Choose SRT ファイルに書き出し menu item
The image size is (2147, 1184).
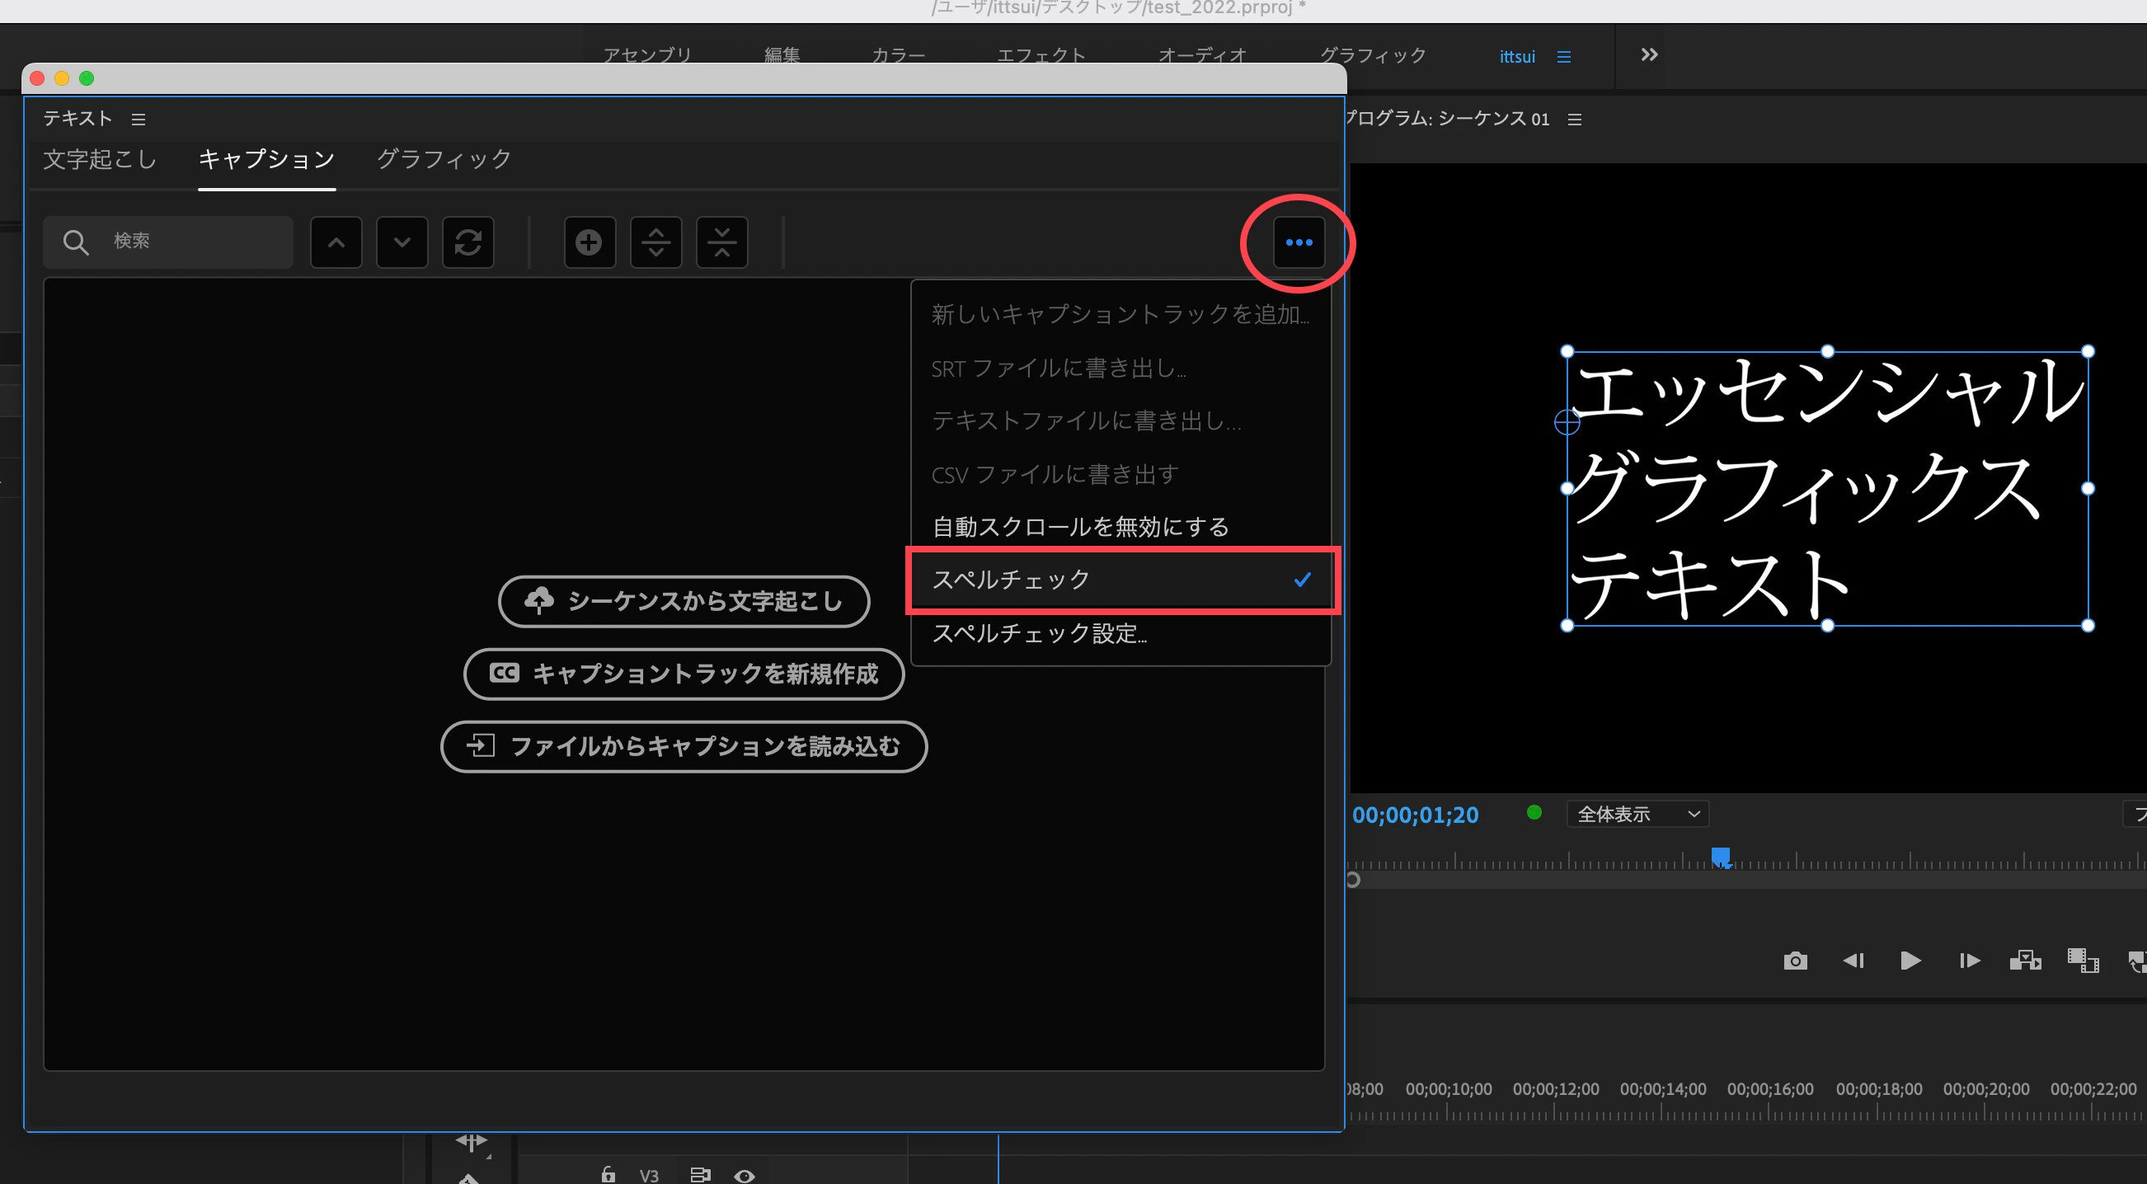1122,368
